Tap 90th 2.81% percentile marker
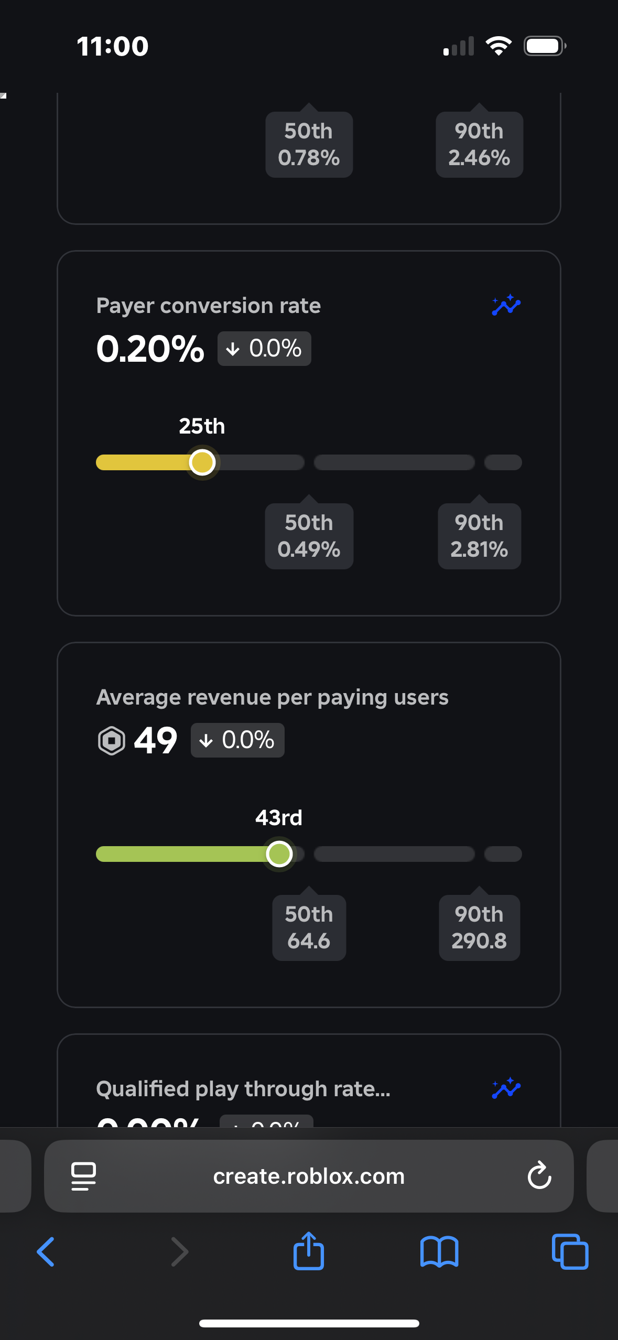This screenshot has width=618, height=1340. tap(479, 536)
